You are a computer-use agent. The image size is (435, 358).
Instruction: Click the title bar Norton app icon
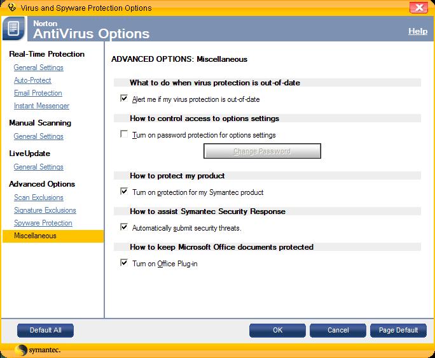(12, 8)
